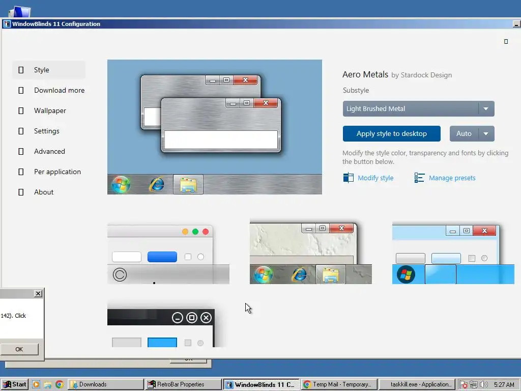Click the icon next to Wallpaper

coord(21,110)
